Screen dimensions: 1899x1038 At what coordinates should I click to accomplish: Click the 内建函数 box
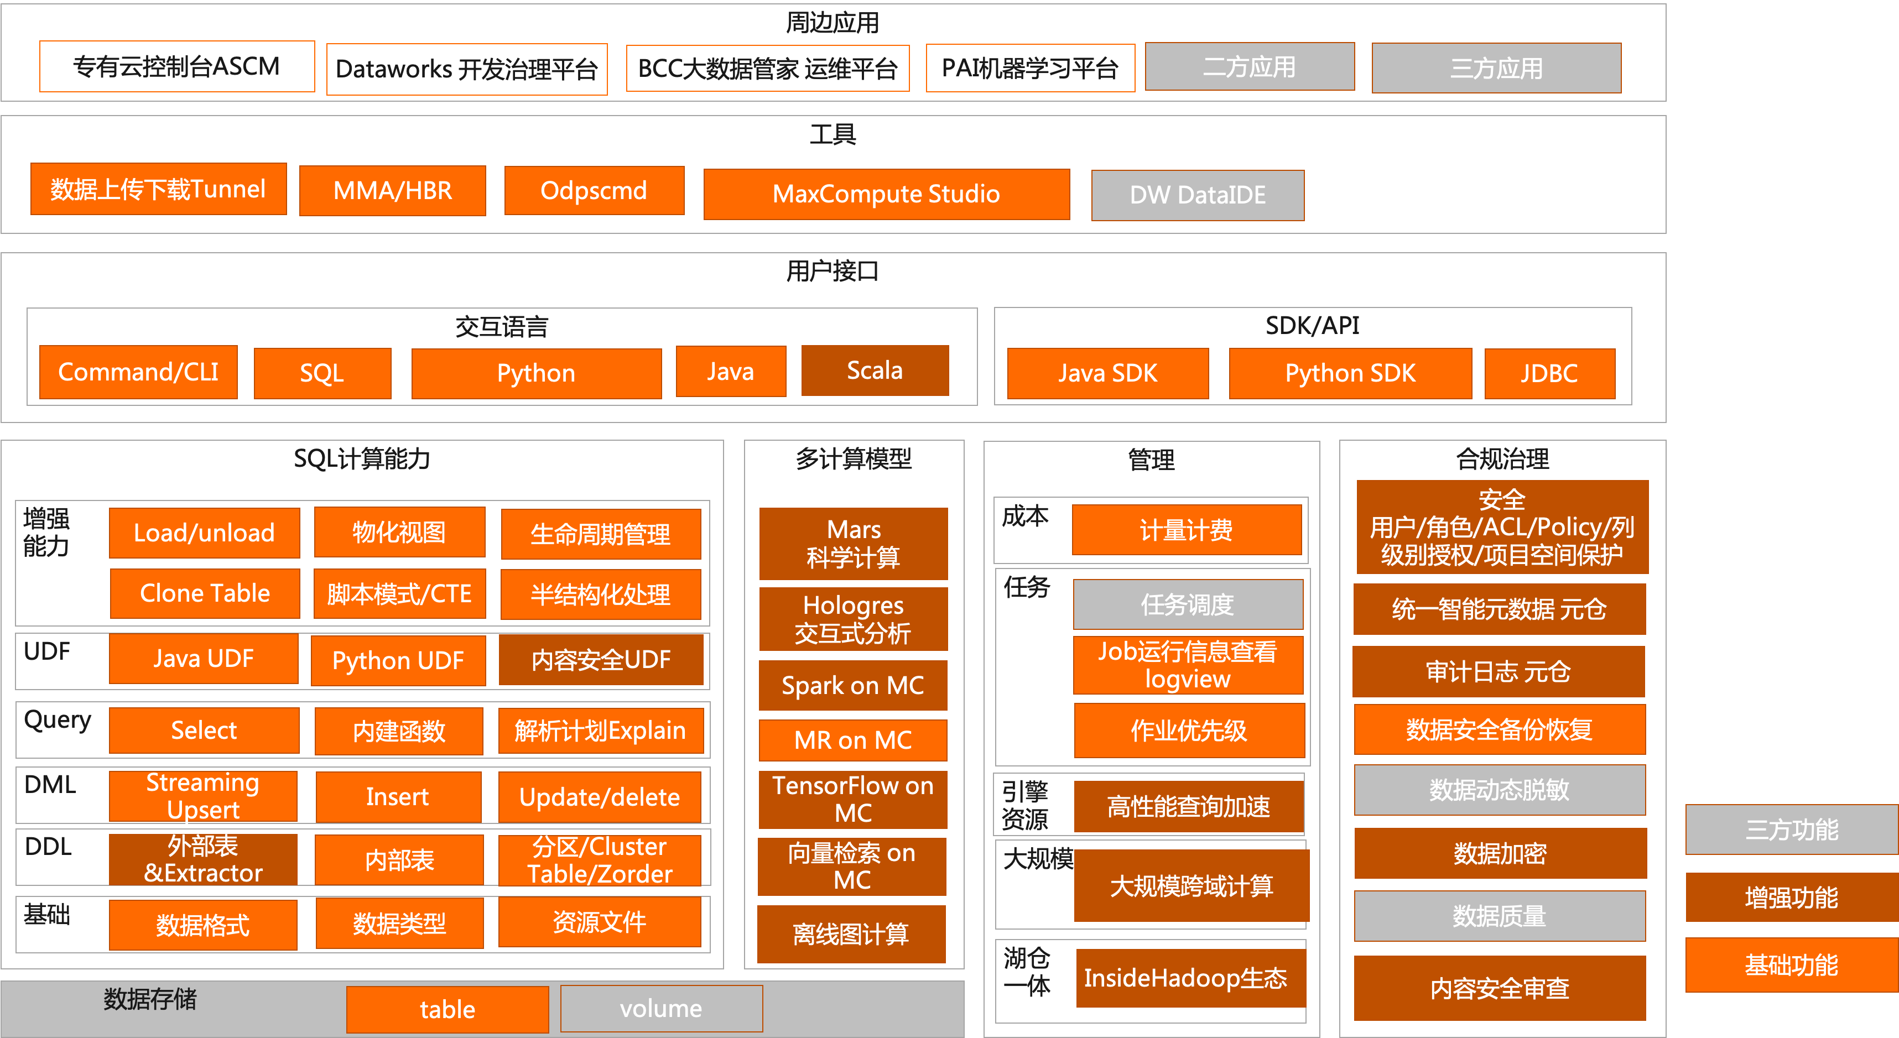tap(399, 731)
